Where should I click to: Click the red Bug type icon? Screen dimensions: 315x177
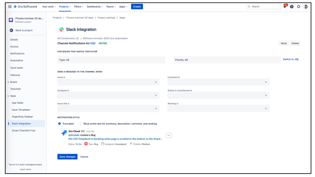coord(86,144)
